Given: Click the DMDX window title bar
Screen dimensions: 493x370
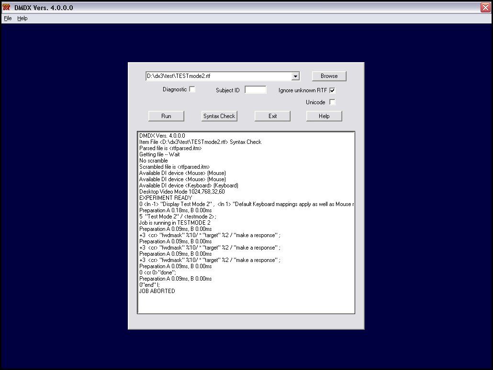Looking at the screenshot, I should (191, 8).
